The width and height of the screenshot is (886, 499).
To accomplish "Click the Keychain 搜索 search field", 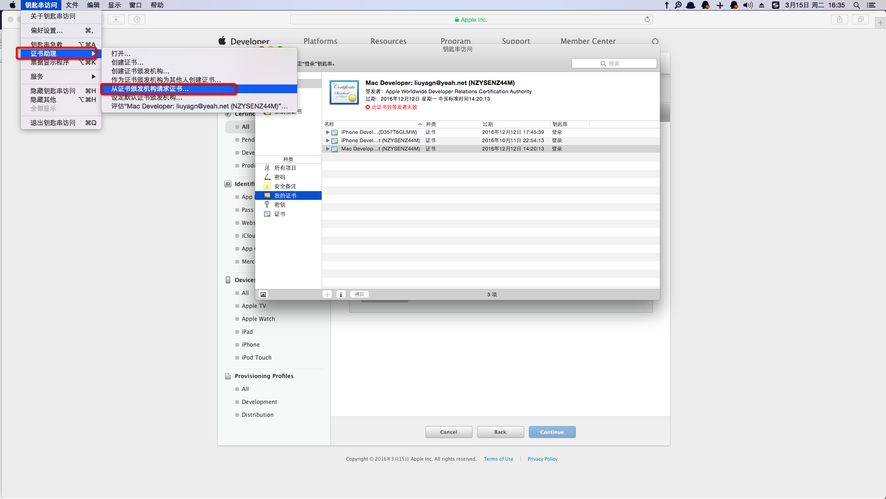I will (x=614, y=63).
